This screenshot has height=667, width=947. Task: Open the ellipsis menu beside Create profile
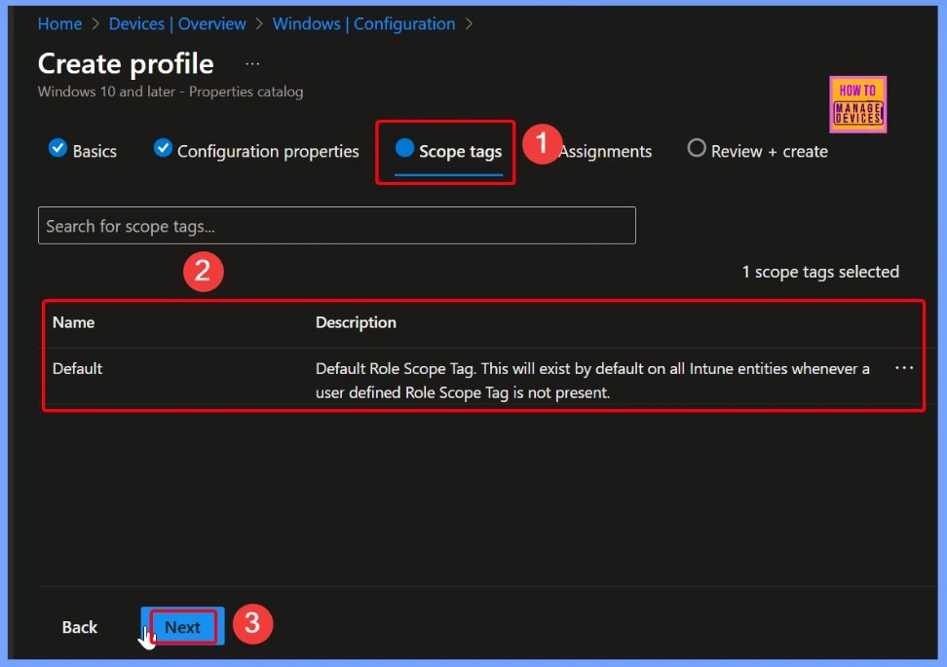pyautogui.click(x=252, y=63)
